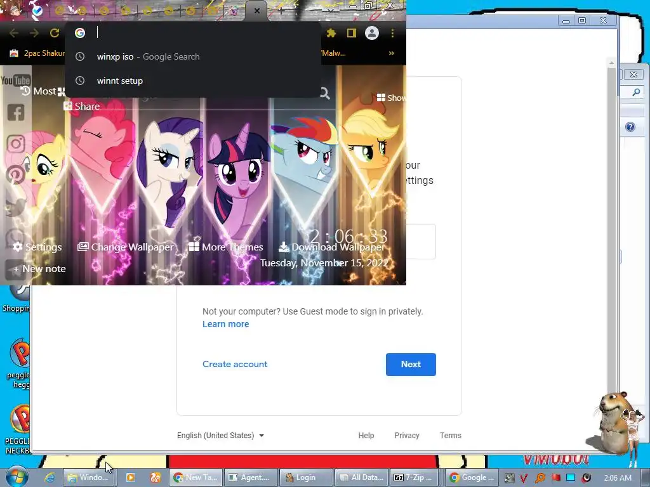Select the winxp iso search suggestion
Screen dimensions: 650x487
pyautogui.click(x=193, y=56)
